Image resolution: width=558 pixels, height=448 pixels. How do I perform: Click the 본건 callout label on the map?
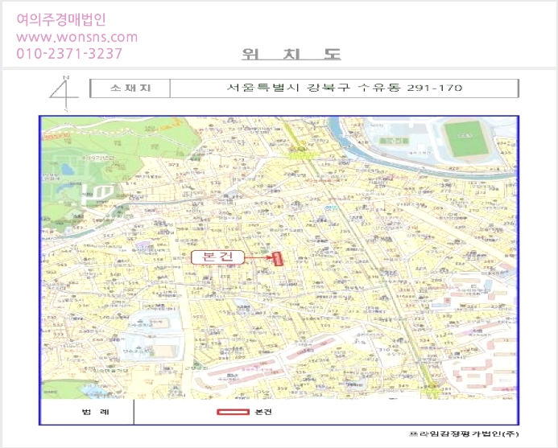[217, 257]
